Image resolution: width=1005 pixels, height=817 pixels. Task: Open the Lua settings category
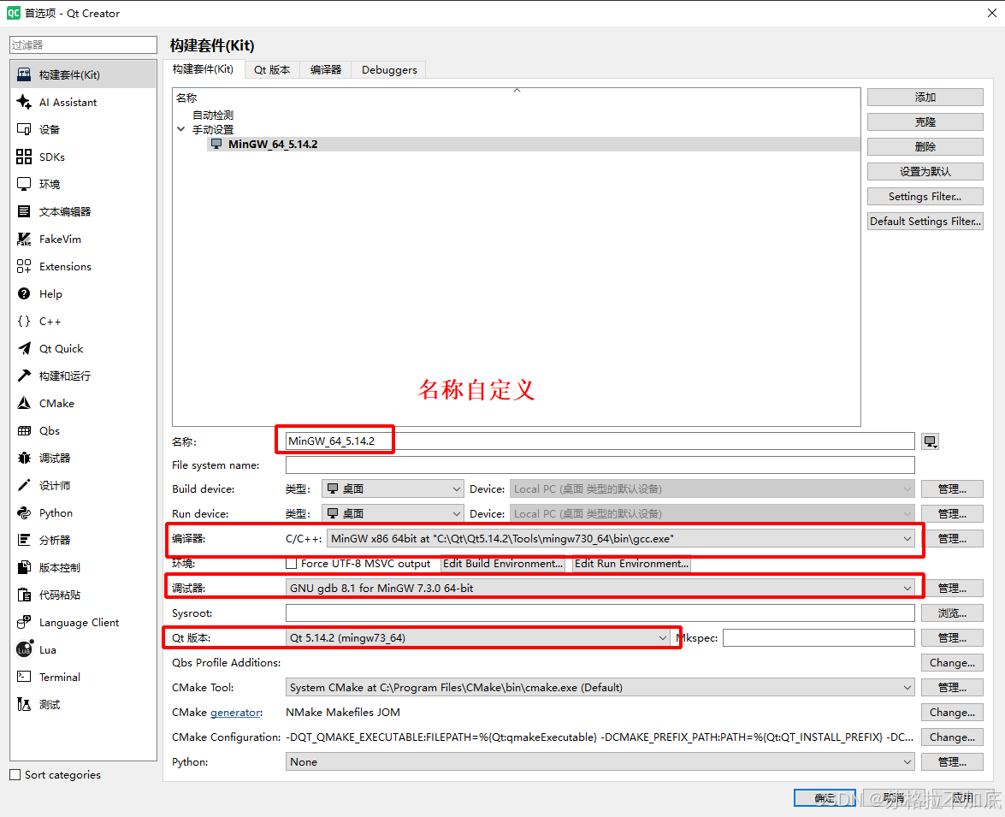coord(47,650)
